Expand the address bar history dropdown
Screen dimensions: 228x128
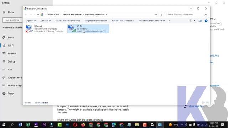tap(156, 15)
